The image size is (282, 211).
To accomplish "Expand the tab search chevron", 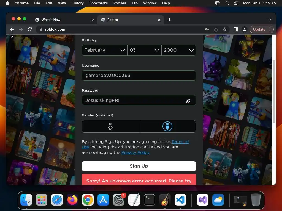I will click(x=270, y=20).
